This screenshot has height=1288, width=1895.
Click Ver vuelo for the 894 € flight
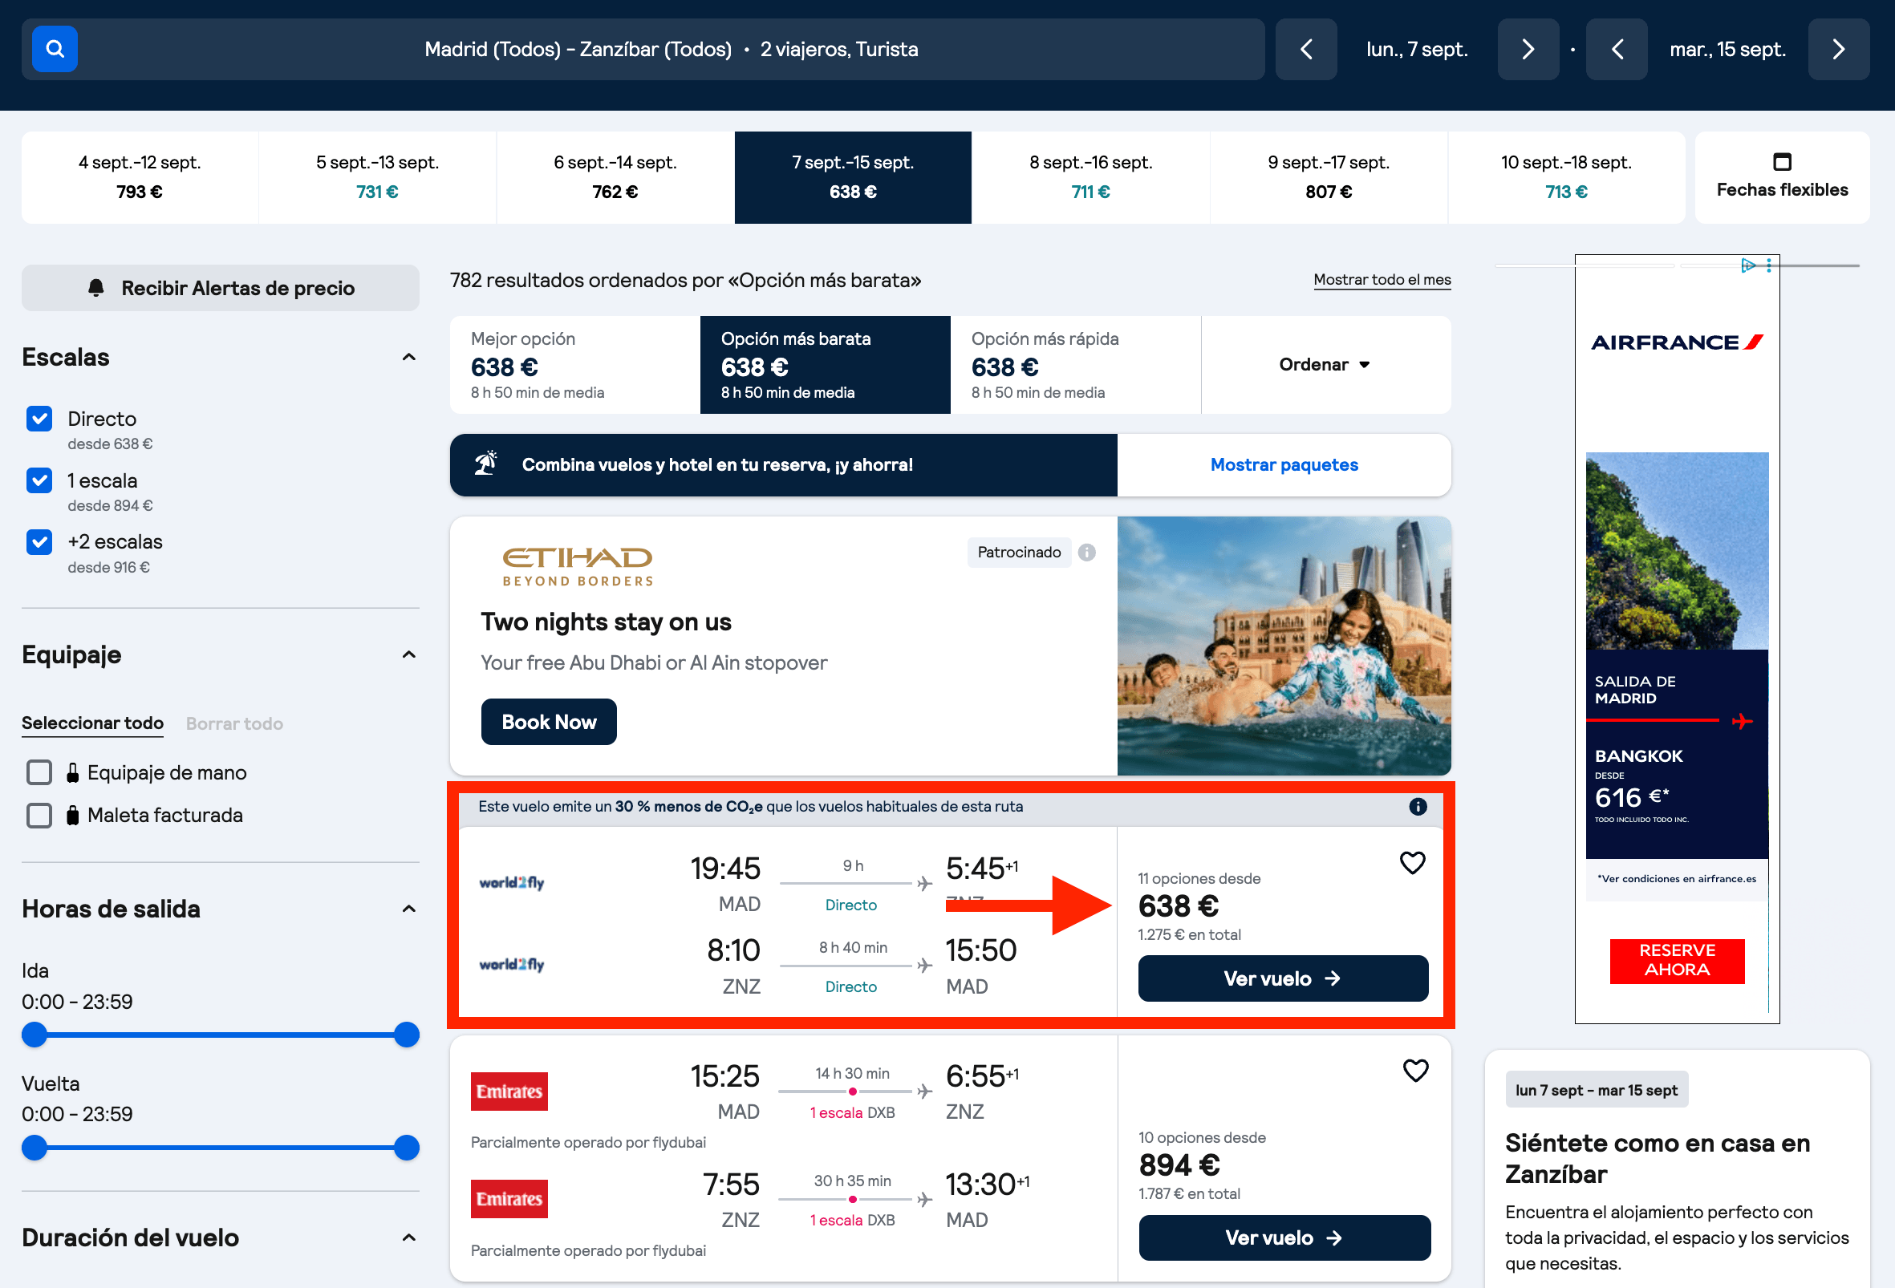(1284, 1237)
